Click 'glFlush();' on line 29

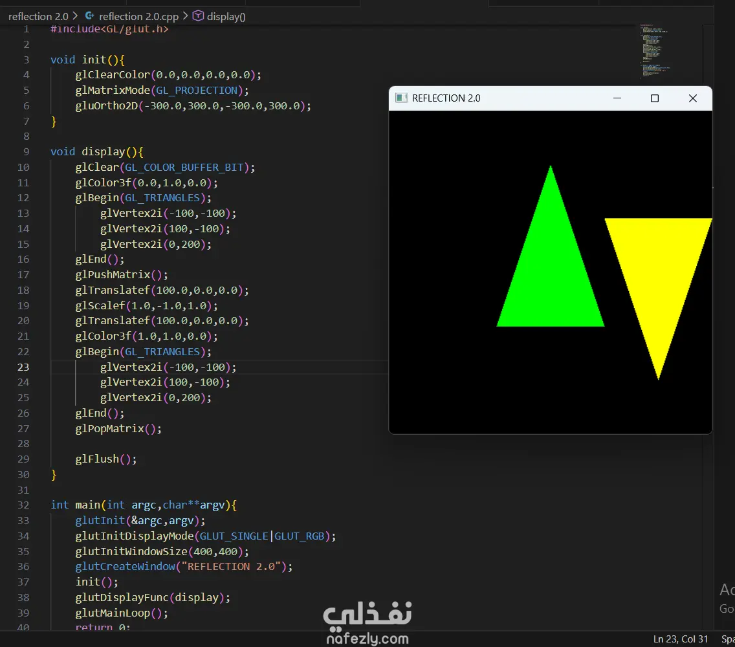pos(106,459)
